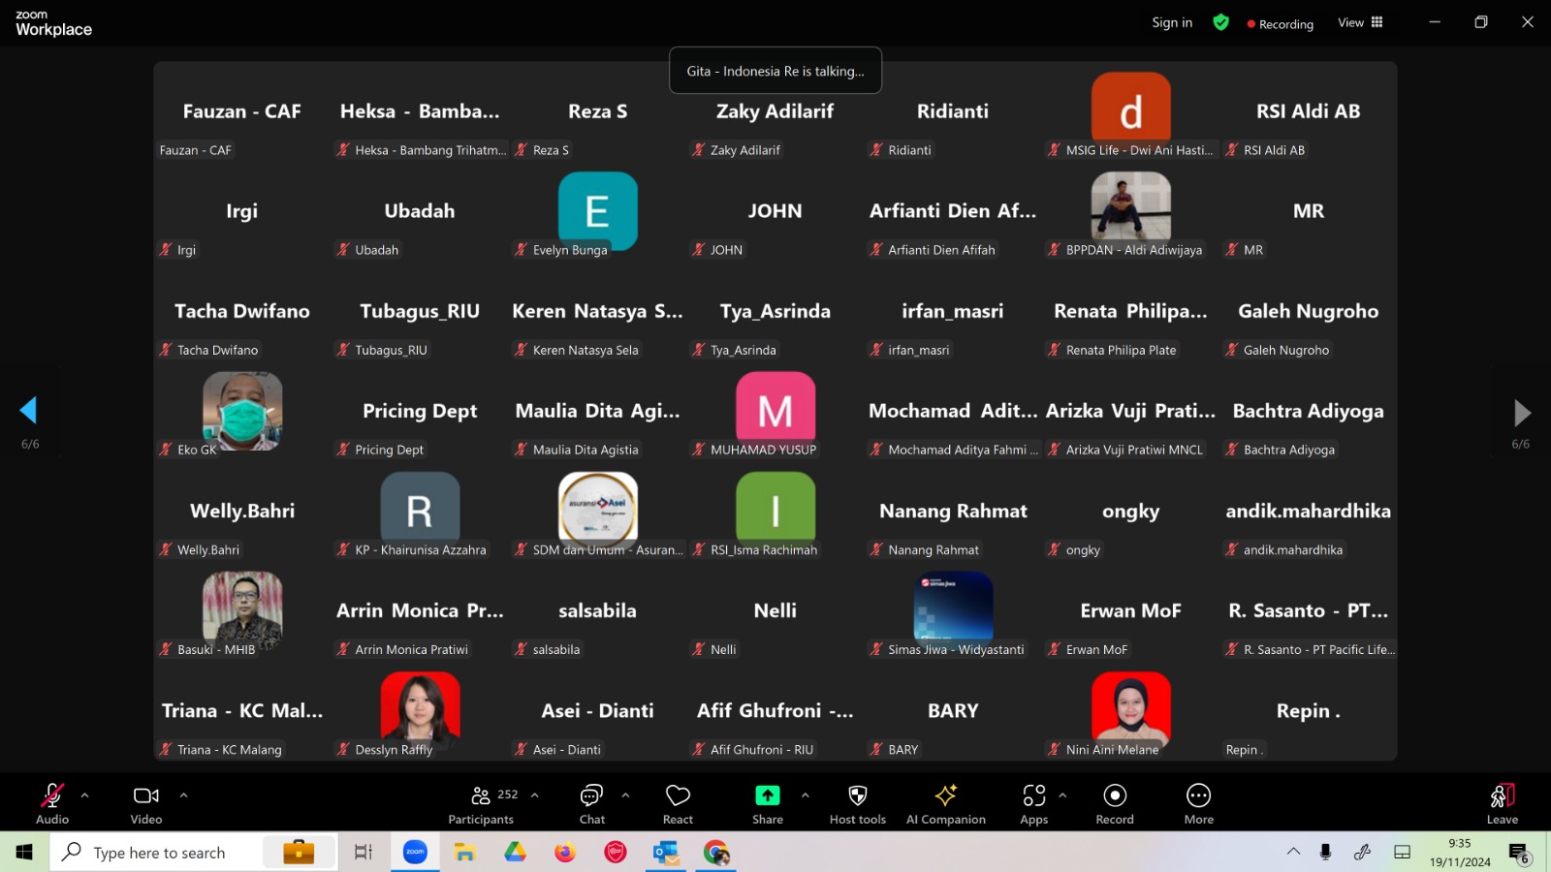The width and height of the screenshot is (1551, 872).
Task: Leave the meeting
Action: [x=1502, y=804]
